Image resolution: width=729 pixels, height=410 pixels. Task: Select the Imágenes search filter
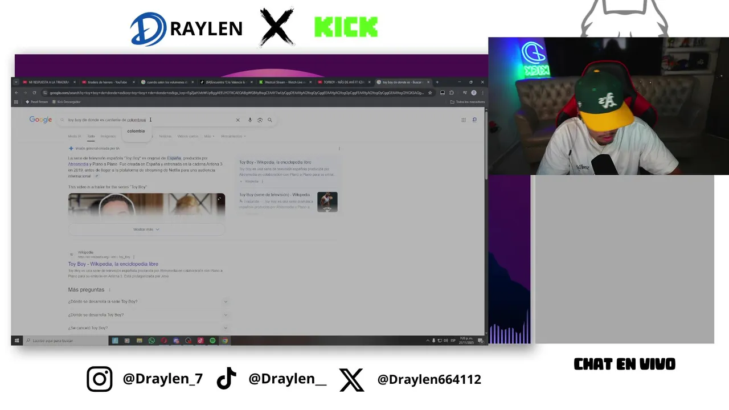click(108, 136)
